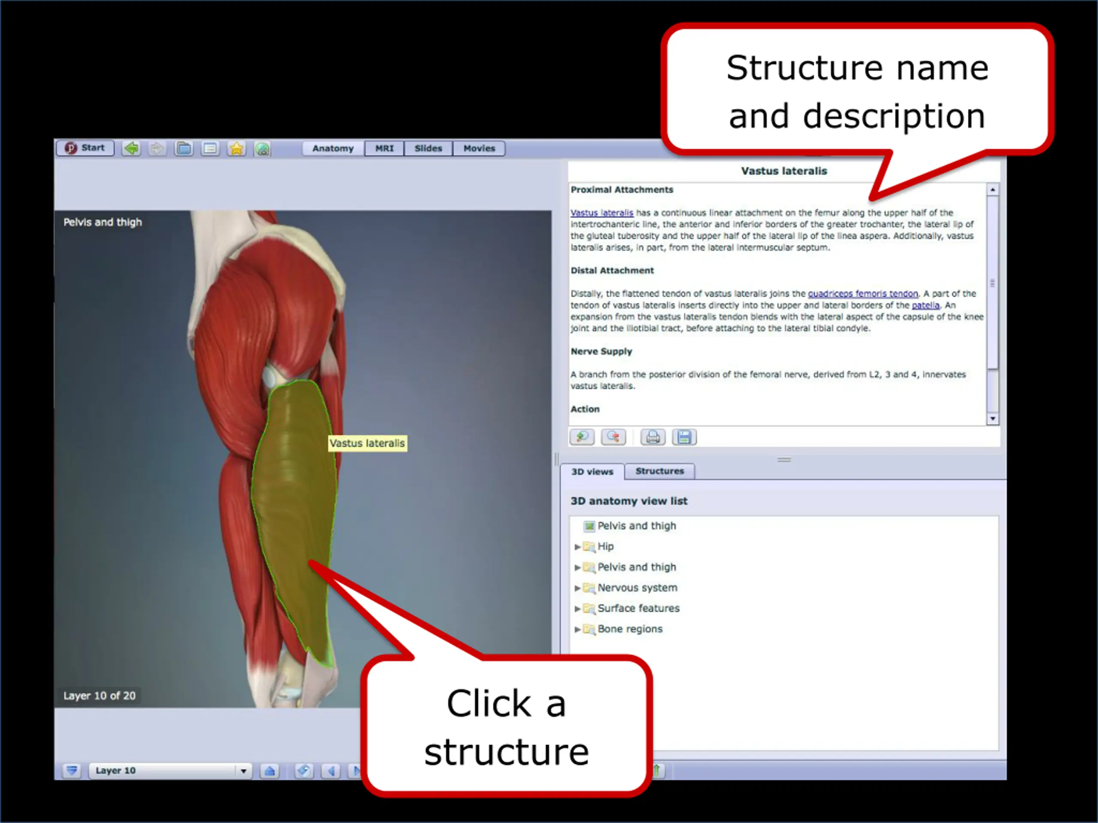
Task: Click the globe icon in toolbar
Action: (x=262, y=148)
